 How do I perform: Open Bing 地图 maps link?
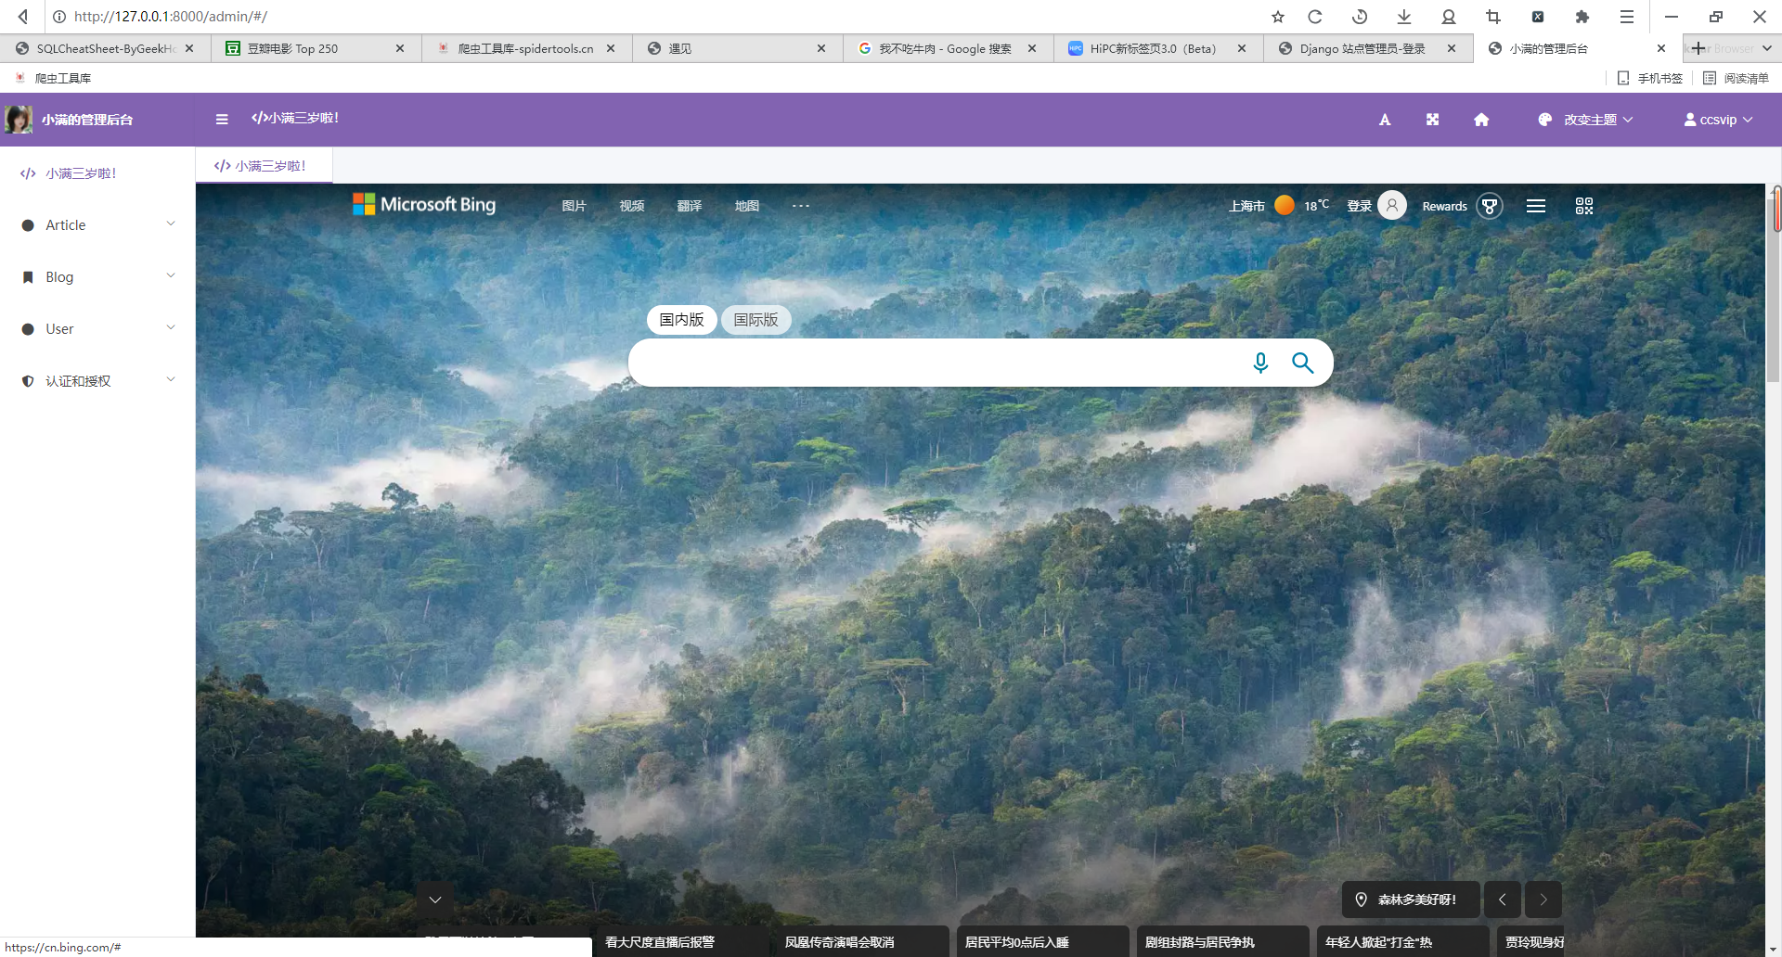point(747,206)
